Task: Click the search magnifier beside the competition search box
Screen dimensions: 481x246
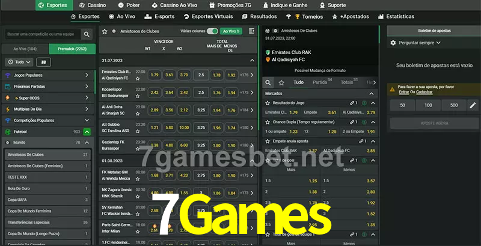Action: click(x=87, y=35)
